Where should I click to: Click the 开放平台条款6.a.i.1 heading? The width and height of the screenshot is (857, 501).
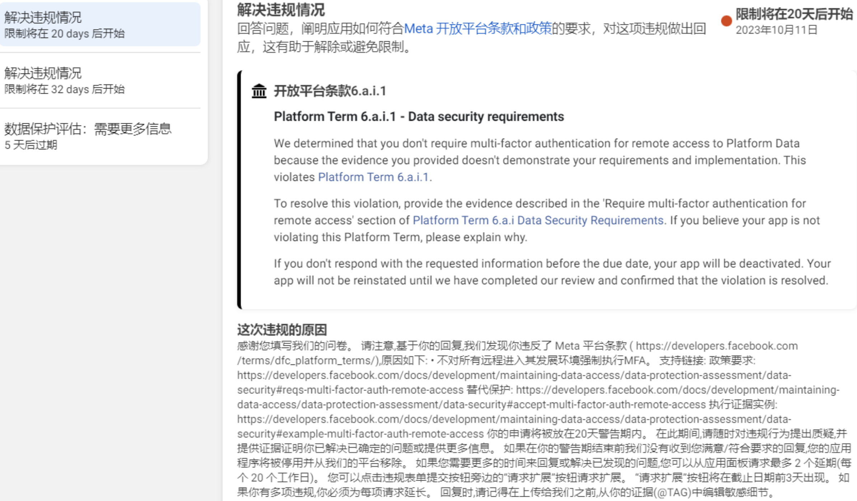[330, 91]
